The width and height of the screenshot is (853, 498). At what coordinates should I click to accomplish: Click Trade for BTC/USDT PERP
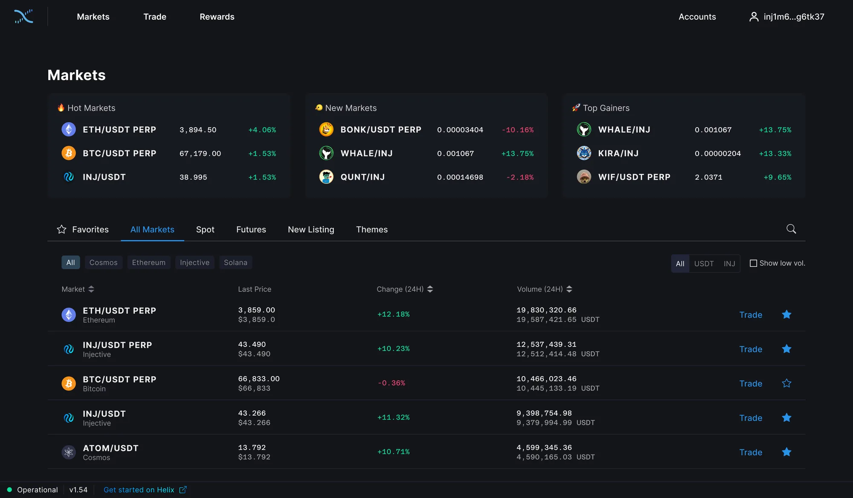[751, 384]
